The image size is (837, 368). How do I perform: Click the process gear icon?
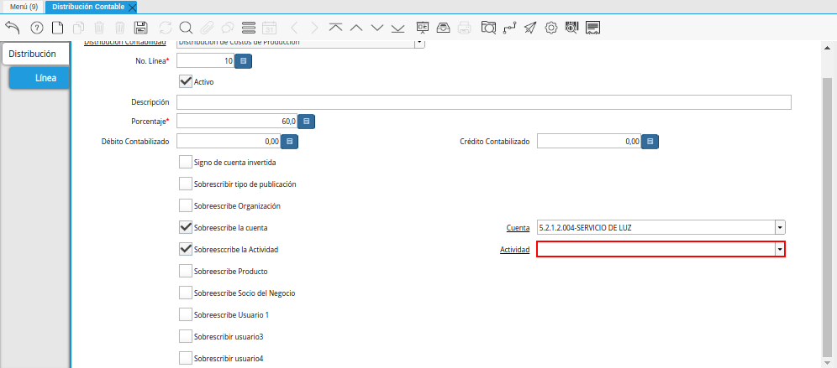[x=551, y=27]
